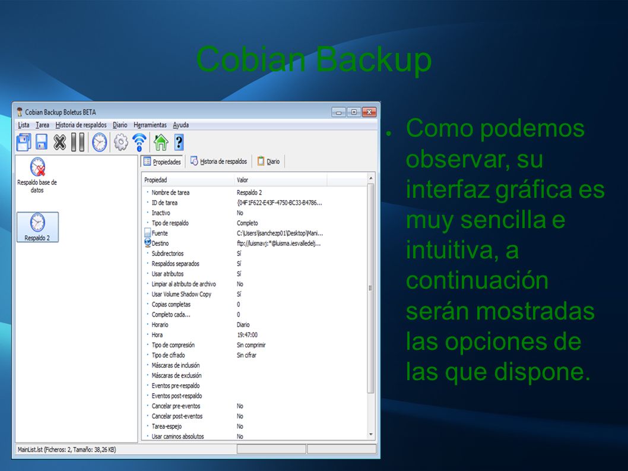This screenshot has width=628, height=471.
Task: Select the Respaldos separados row
Action: click(x=254, y=263)
